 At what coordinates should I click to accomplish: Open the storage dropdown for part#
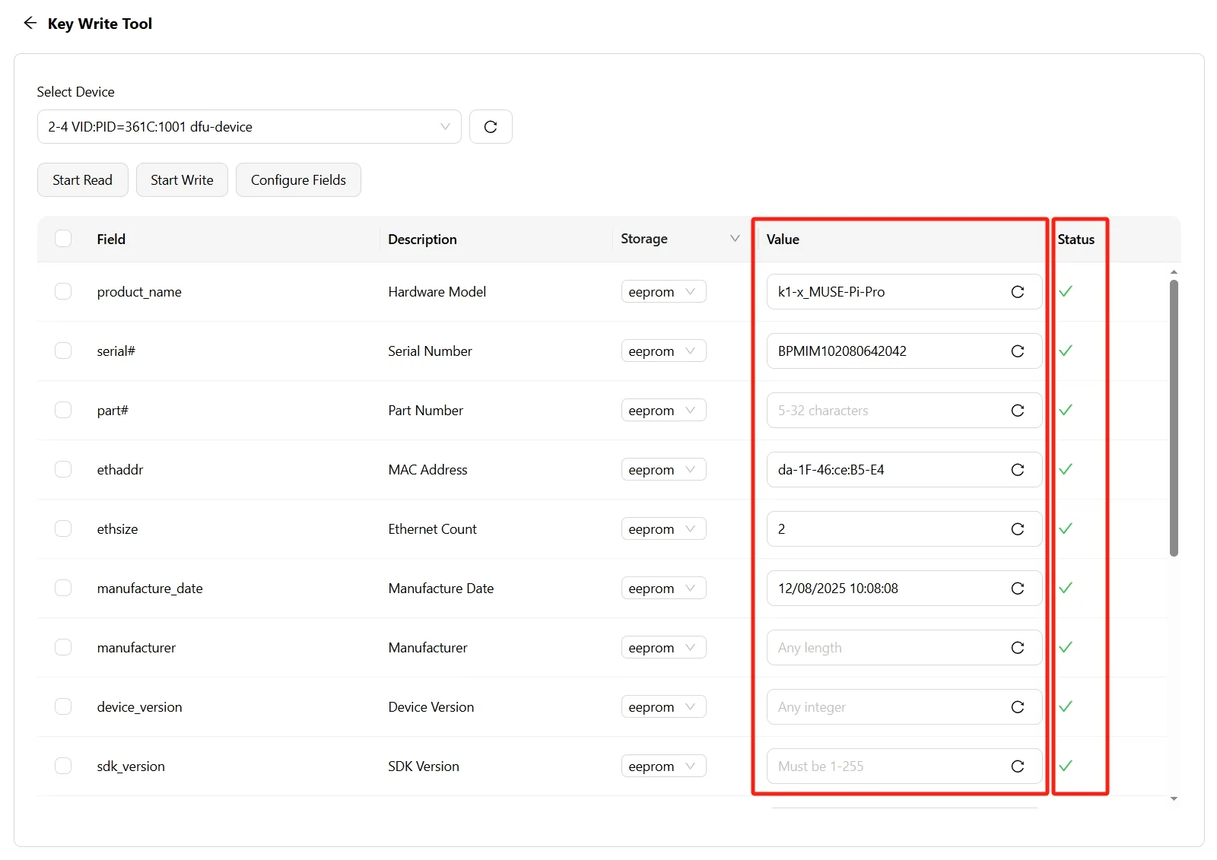663,411
